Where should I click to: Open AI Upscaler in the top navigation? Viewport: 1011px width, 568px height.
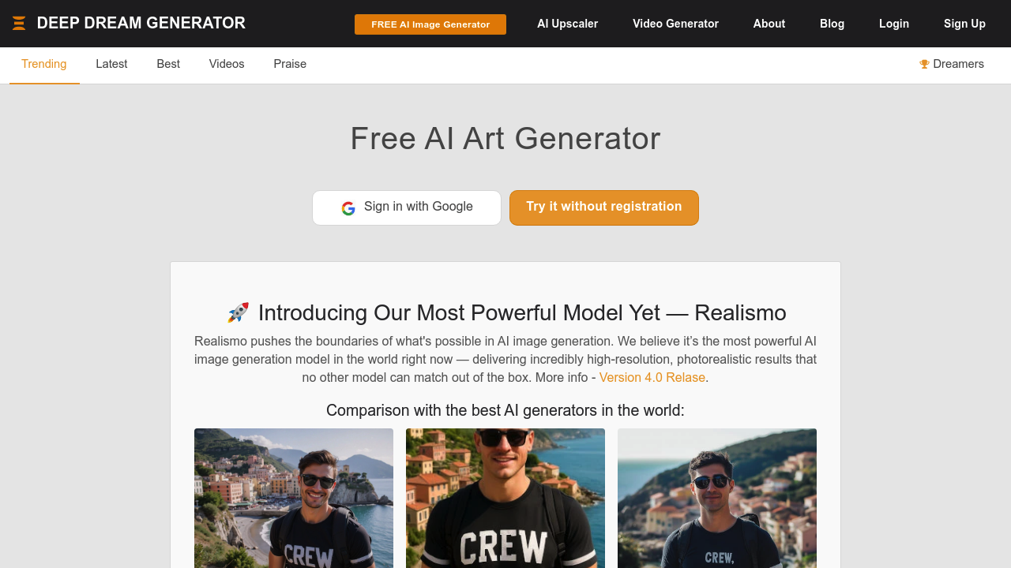click(568, 24)
